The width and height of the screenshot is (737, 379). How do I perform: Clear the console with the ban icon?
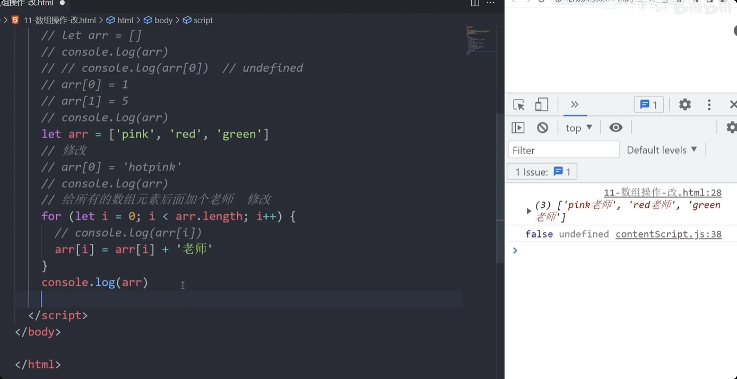[x=542, y=128]
